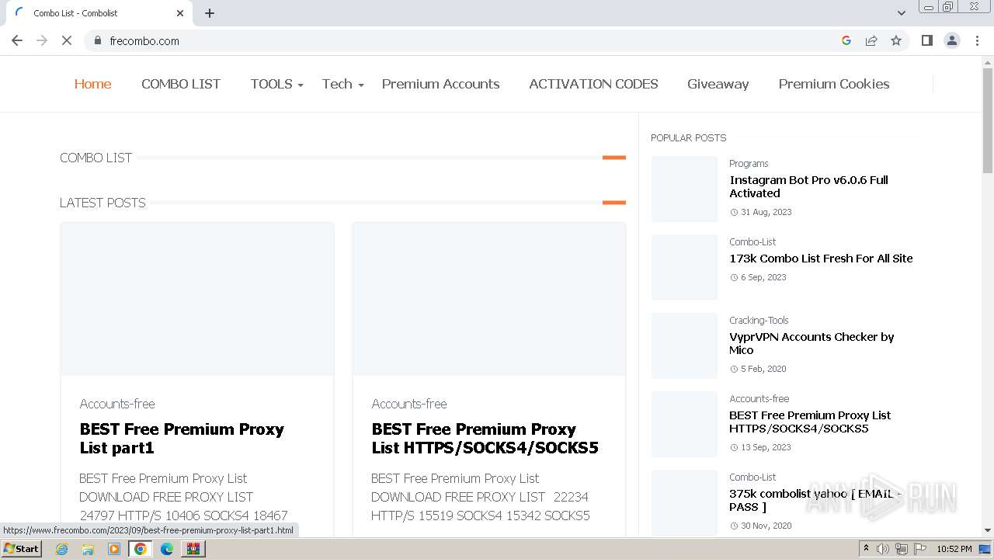Open Accounts-free category on part1 card
994x559 pixels.
pyautogui.click(x=117, y=404)
